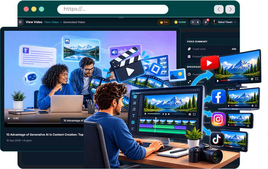Open the notifications bell
Image resolution: width=268 pixels, height=169 pixels.
[206, 22]
